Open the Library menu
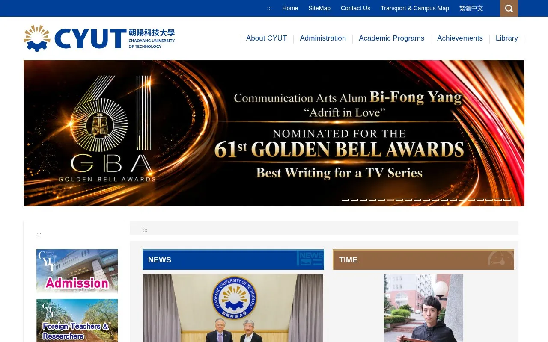 (x=507, y=38)
